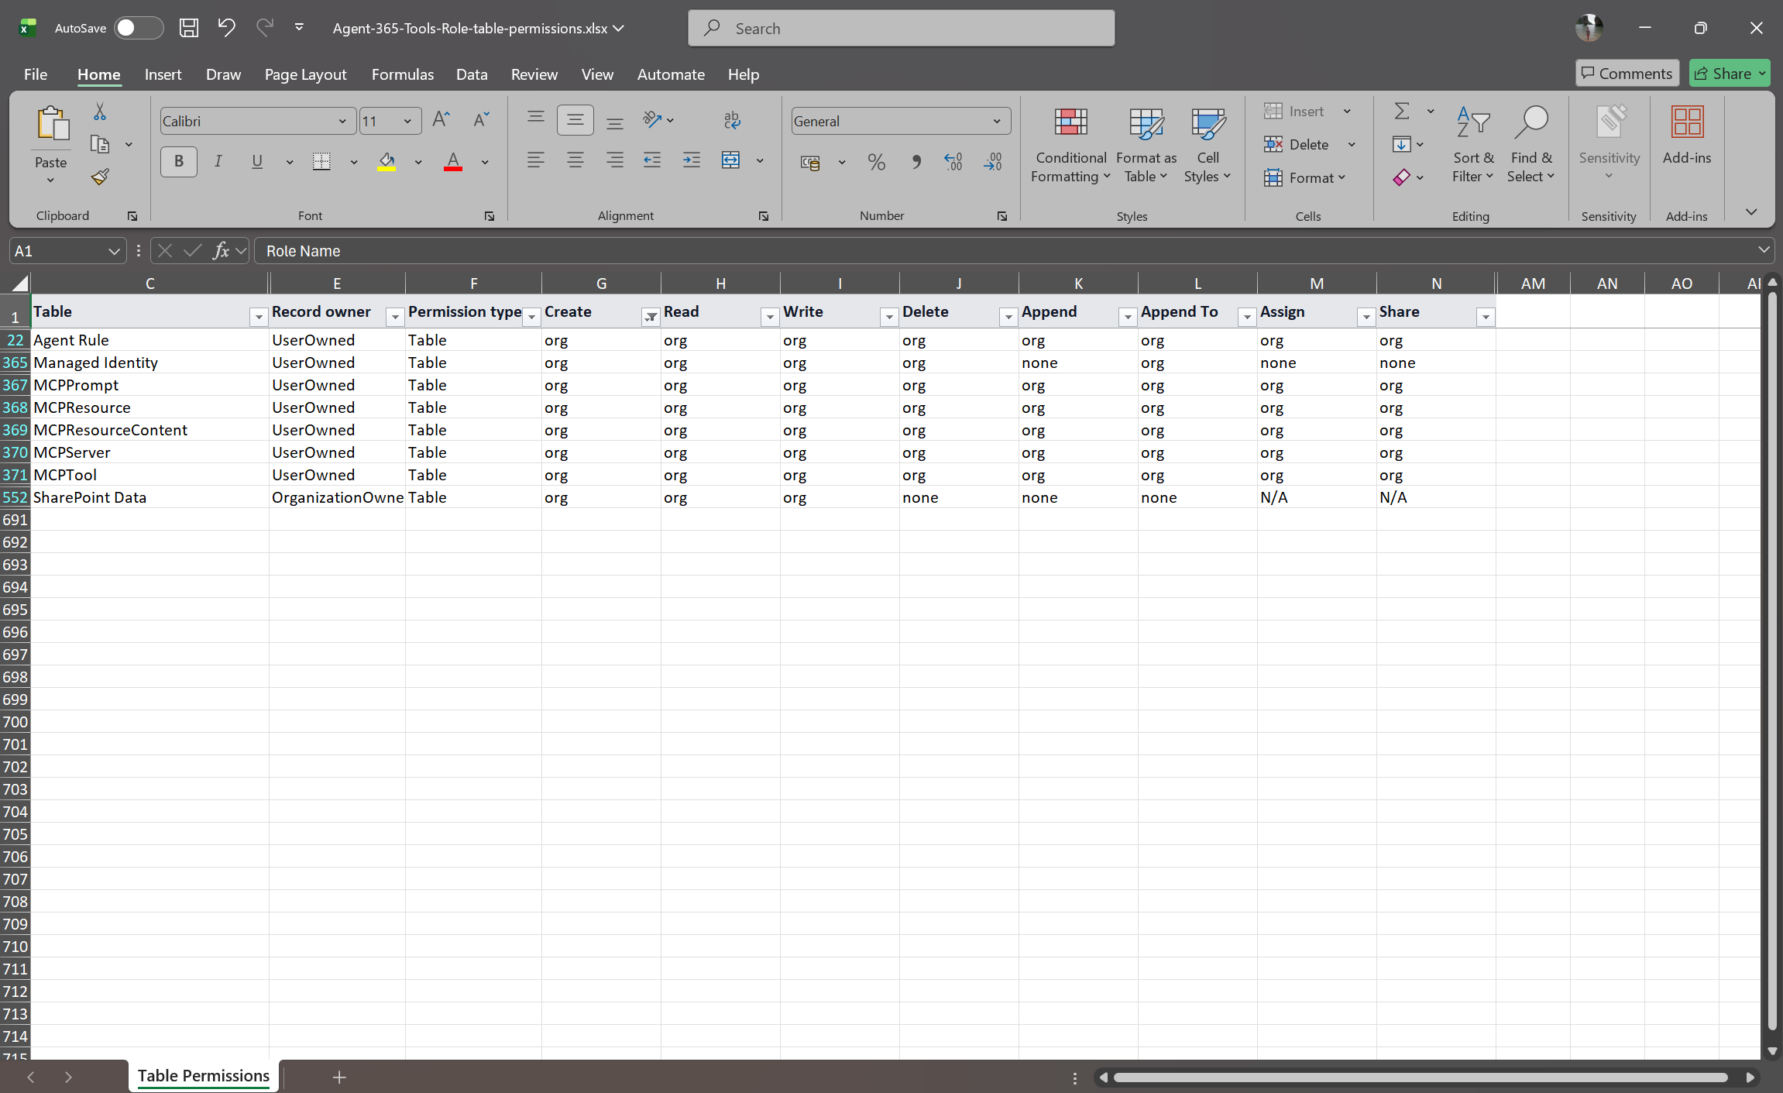Click Decrease Decimal icon
Screen dimensions: 1783x1093
pos(993,162)
